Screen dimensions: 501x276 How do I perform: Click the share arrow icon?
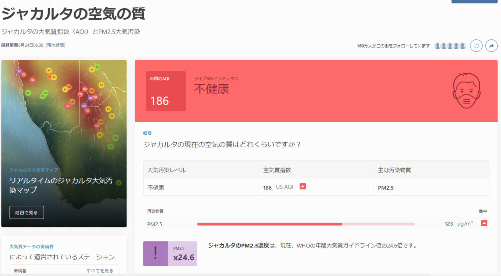491,46
